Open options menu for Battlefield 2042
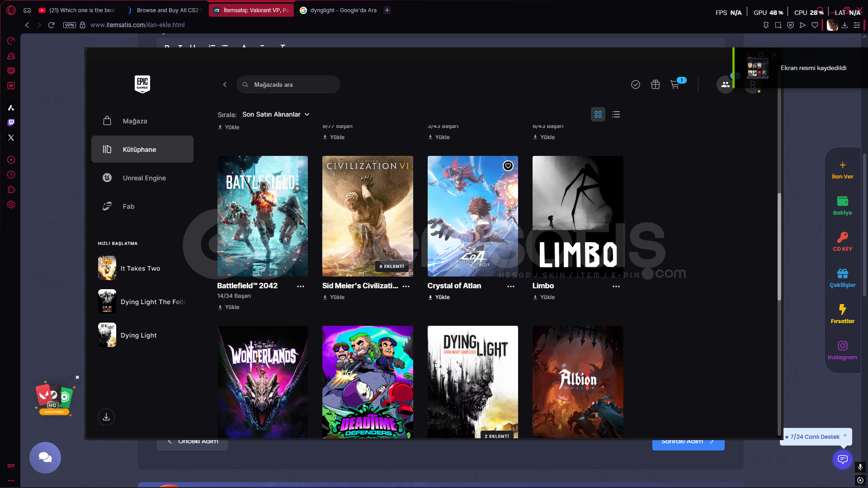Screen dimensions: 868x488 300,286
